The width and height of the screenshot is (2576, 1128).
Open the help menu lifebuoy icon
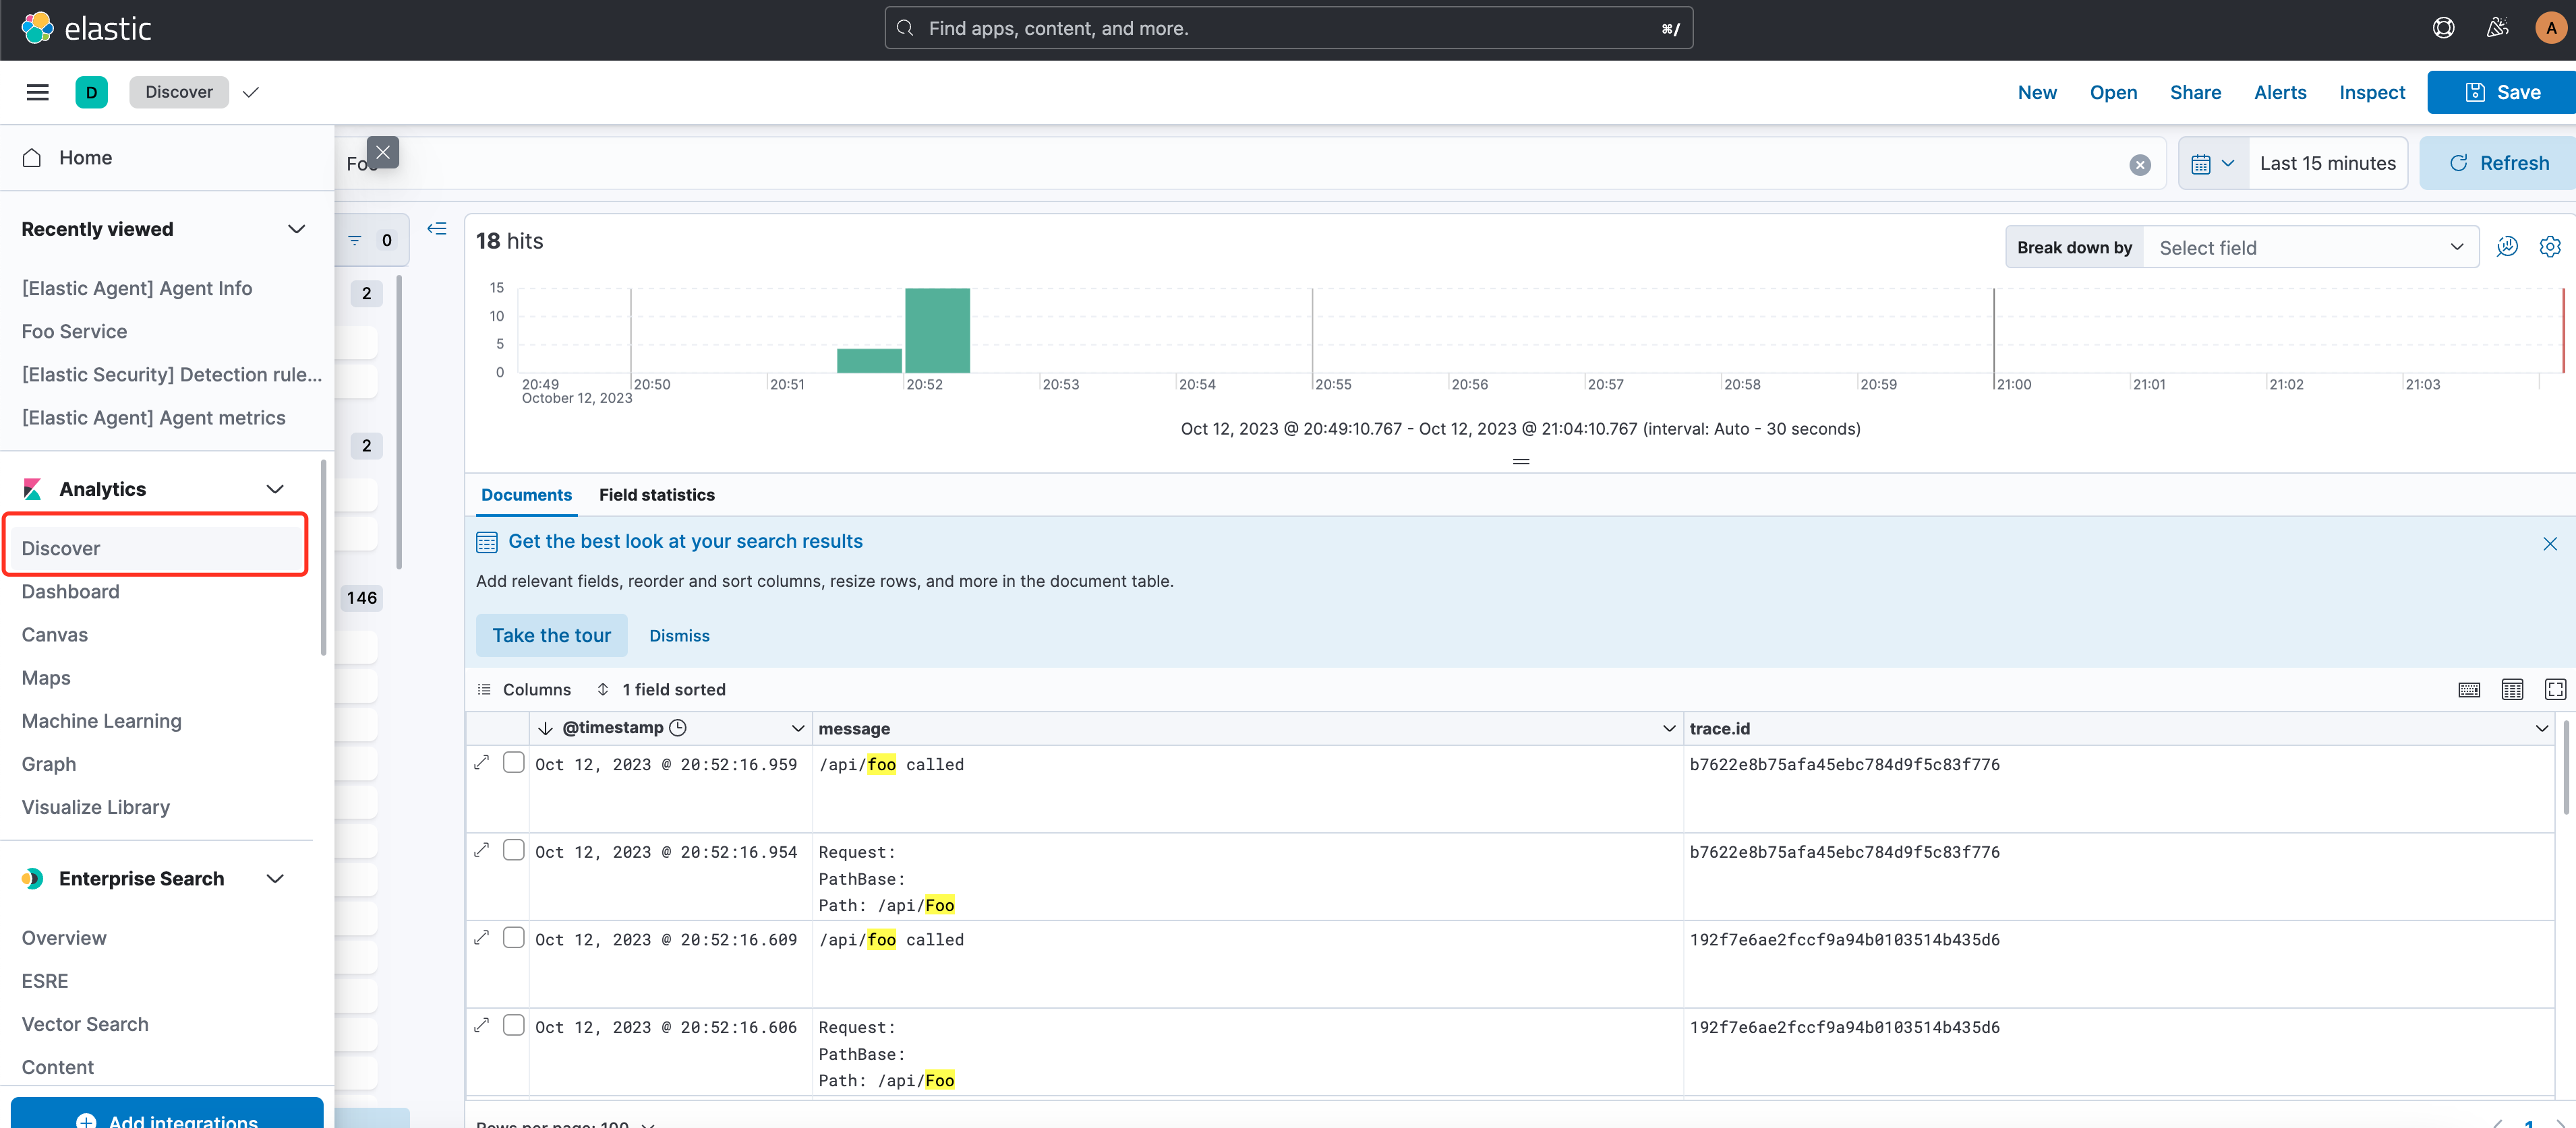coord(2443,28)
